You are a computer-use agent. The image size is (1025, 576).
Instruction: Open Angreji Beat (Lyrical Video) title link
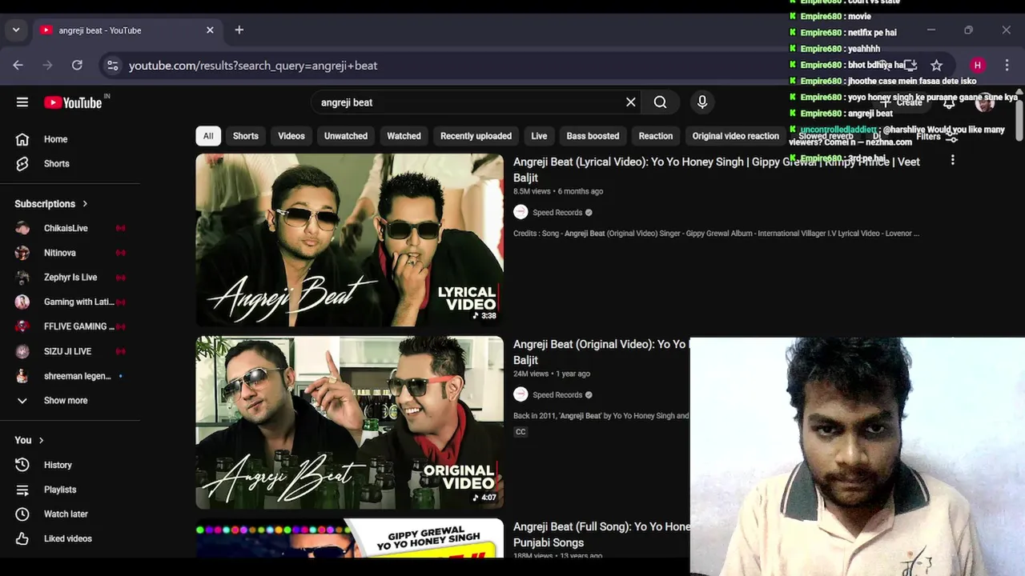click(x=717, y=170)
